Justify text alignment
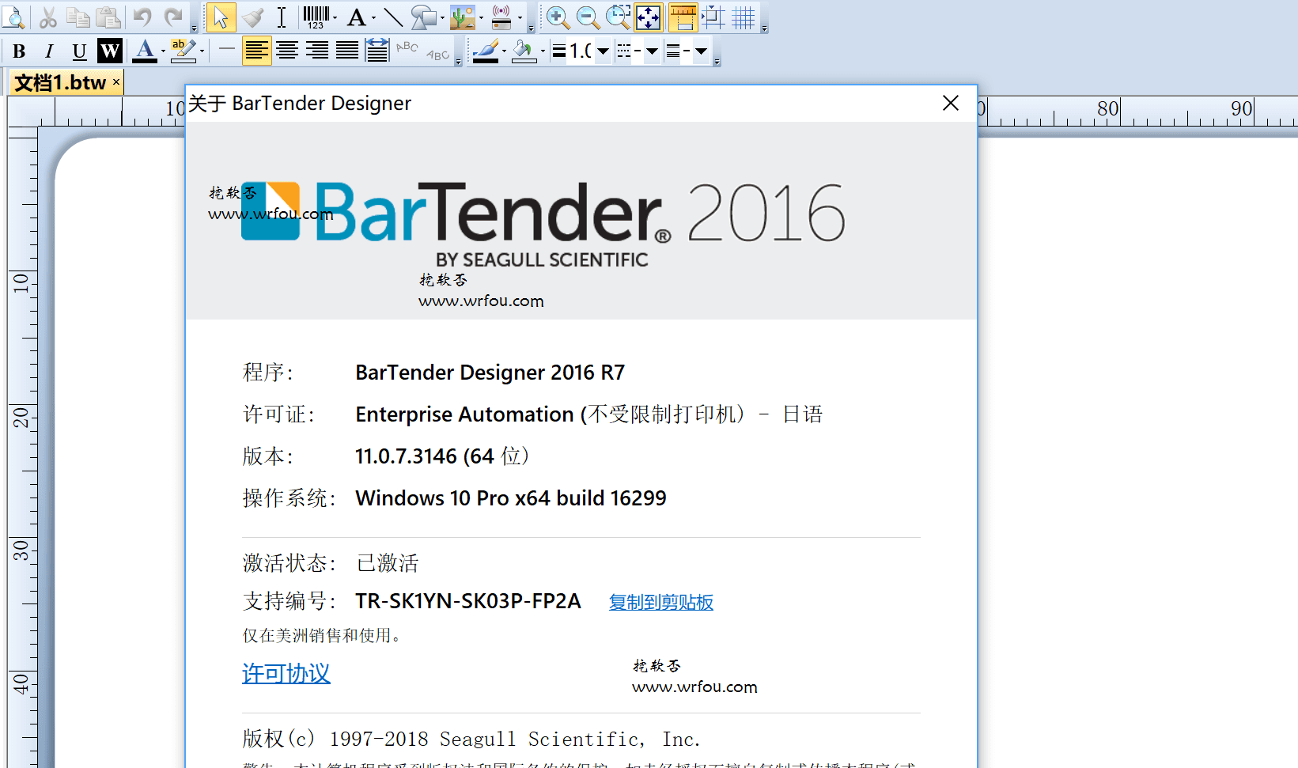This screenshot has width=1298, height=768. pos(347,51)
